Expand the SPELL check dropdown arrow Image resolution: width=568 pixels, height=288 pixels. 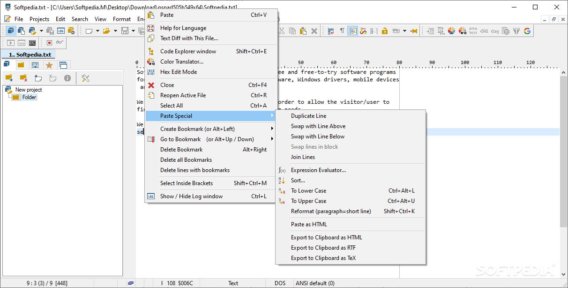click(x=404, y=31)
